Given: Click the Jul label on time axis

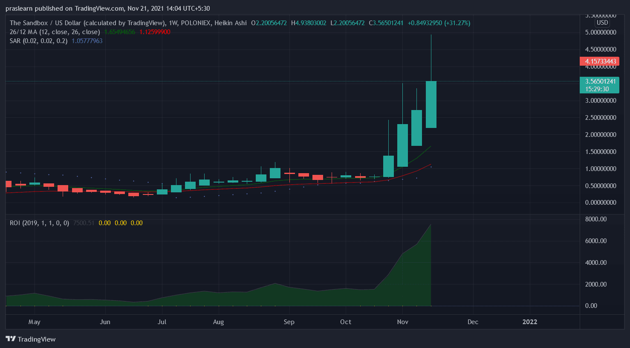Looking at the screenshot, I should (162, 322).
